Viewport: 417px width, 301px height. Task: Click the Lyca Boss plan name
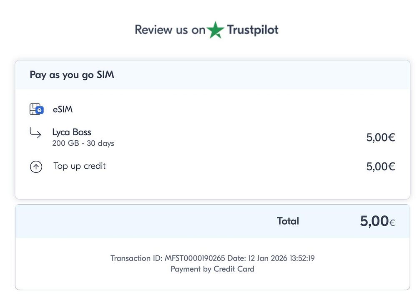coord(72,132)
